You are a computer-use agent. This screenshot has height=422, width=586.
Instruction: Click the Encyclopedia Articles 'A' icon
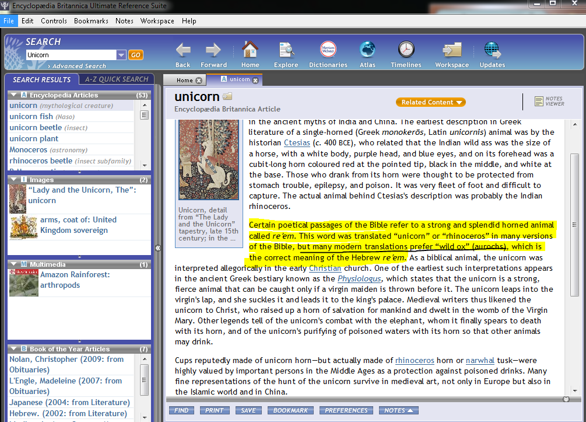point(24,95)
